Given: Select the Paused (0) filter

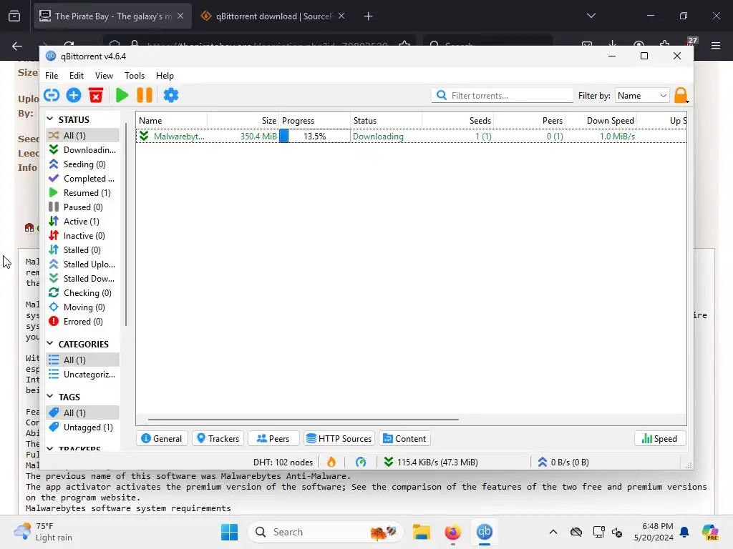Looking at the screenshot, I should point(83,207).
